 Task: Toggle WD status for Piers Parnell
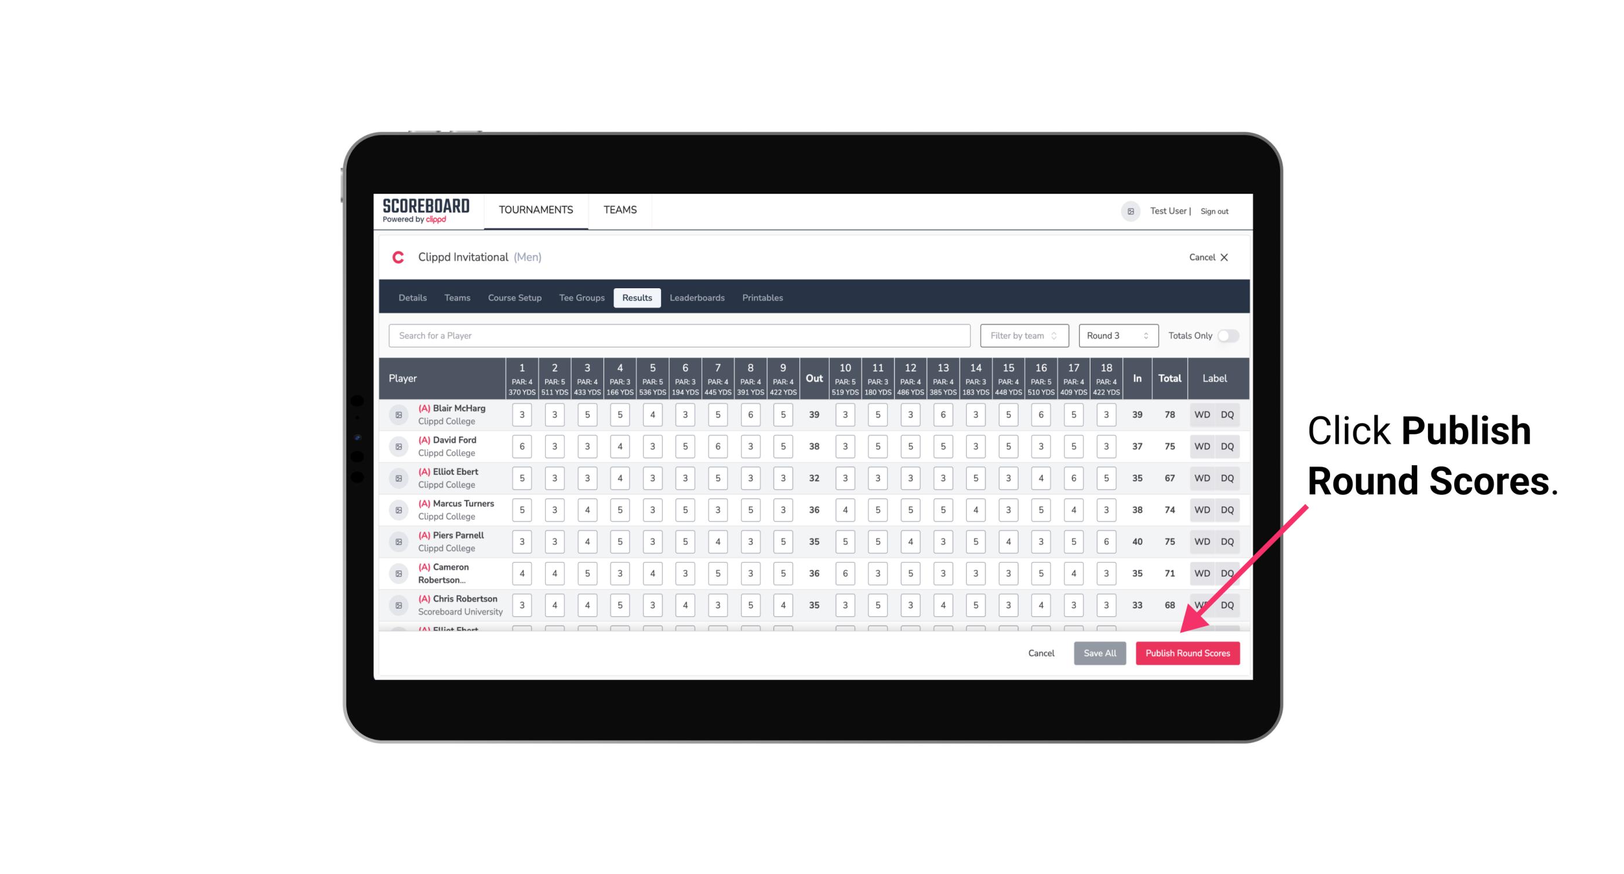pyautogui.click(x=1202, y=542)
